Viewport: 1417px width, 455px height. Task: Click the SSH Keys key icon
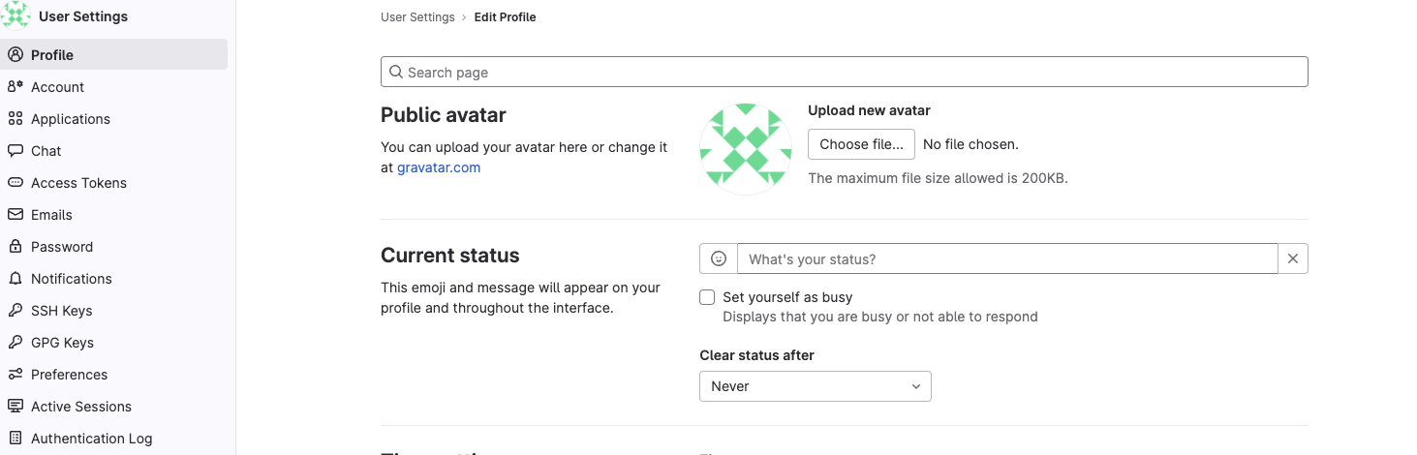tap(15, 311)
